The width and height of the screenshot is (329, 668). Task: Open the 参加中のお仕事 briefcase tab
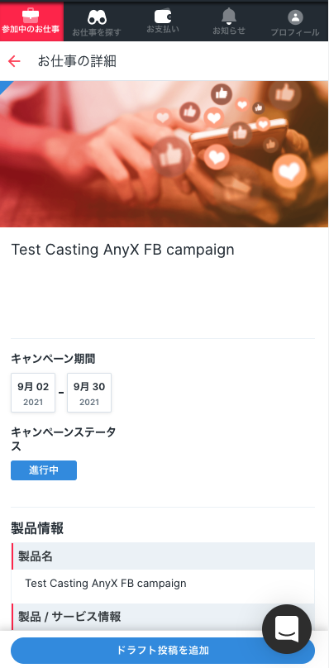31,21
